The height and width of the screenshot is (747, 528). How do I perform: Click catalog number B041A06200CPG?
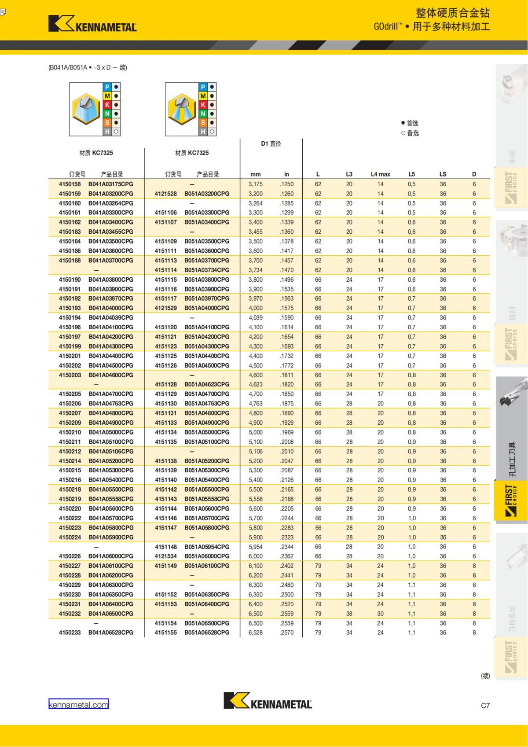111,575
